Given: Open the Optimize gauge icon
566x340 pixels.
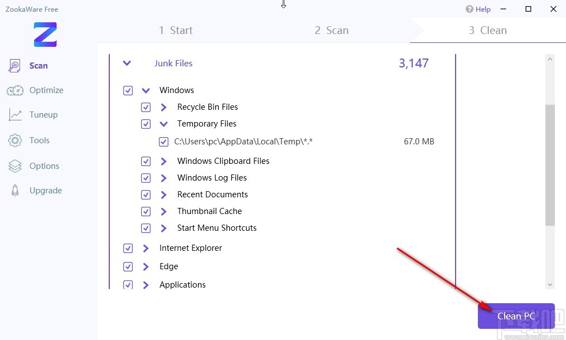Looking at the screenshot, I should click(x=15, y=90).
